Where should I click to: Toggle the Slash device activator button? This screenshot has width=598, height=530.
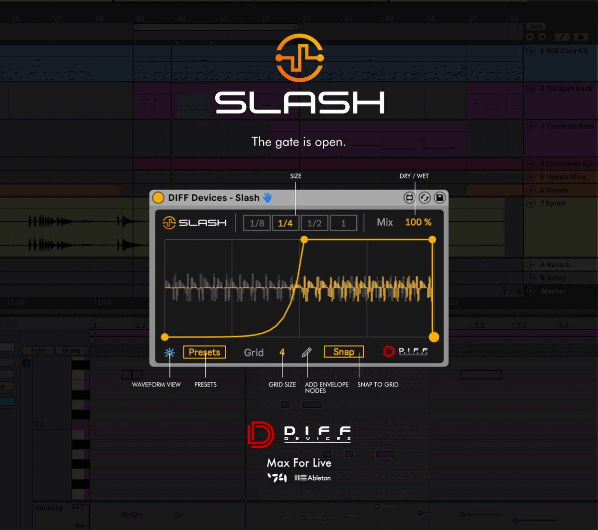coord(158,198)
